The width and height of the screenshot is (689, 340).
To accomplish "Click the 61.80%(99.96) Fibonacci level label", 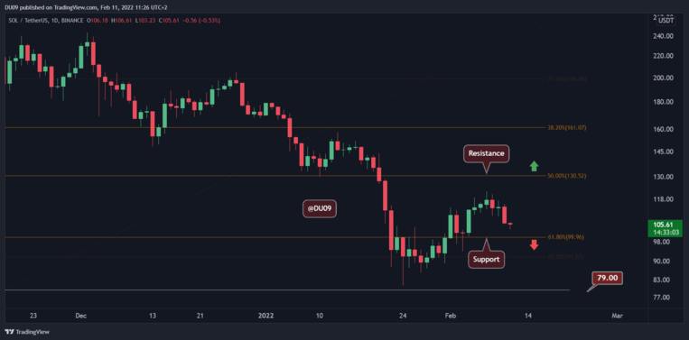I will coord(567,237).
